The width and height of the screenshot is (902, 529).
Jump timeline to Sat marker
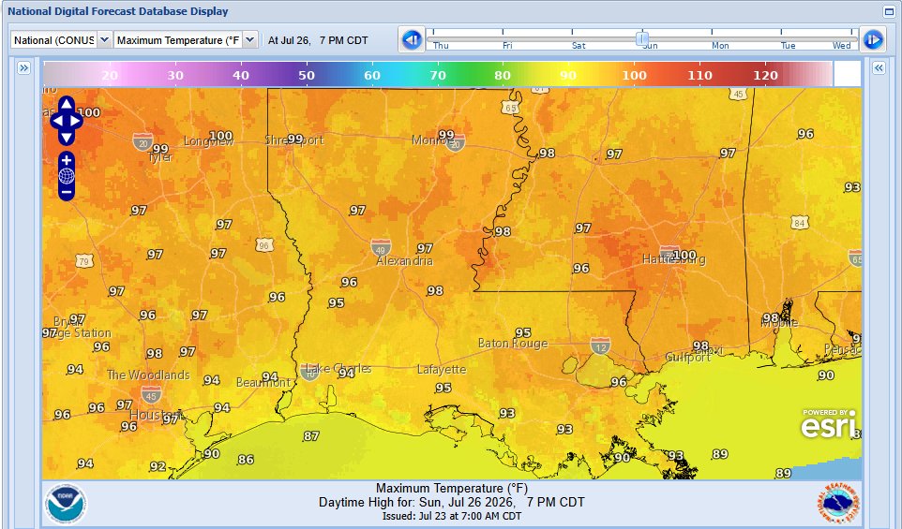pyautogui.click(x=579, y=45)
